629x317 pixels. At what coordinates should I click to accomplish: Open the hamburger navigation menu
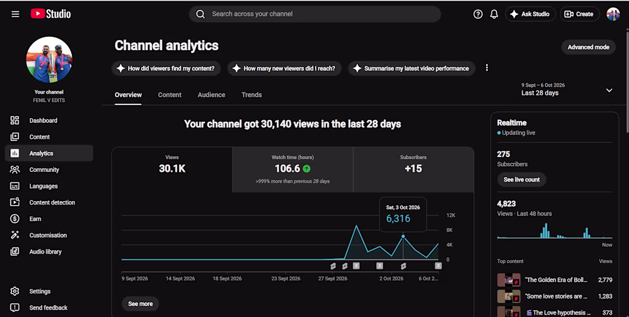tap(15, 14)
